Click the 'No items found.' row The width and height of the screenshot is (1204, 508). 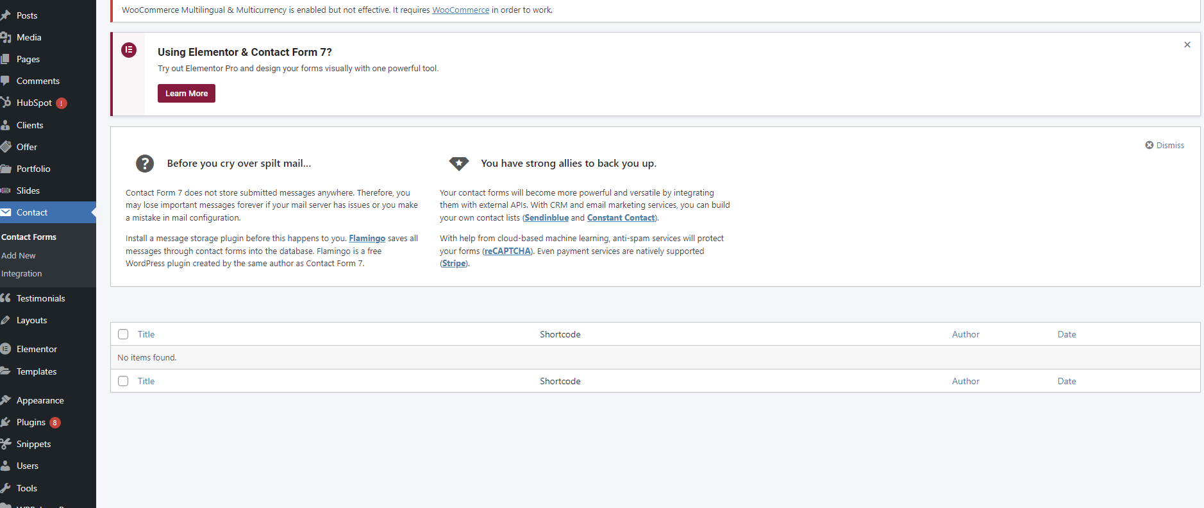pyautogui.click(x=655, y=357)
